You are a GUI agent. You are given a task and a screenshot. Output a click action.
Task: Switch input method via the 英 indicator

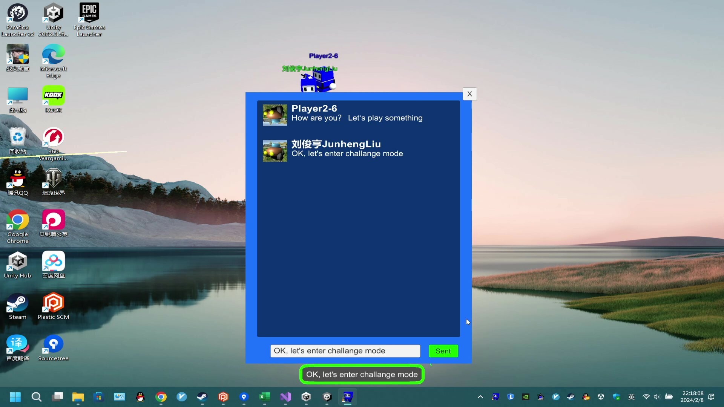pos(632,397)
